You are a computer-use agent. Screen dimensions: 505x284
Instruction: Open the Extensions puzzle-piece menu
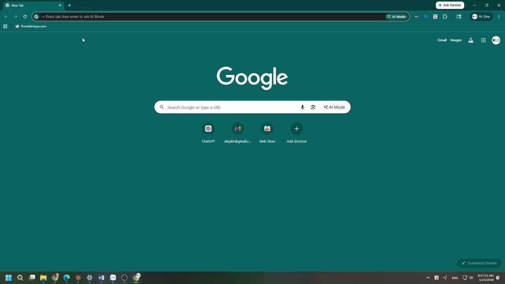445,17
